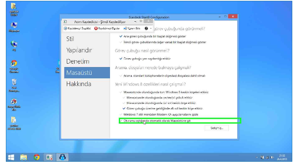The width and height of the screenshot is (299, 168).
Task: Open Chrome from the taskbar
Action: [37, 158]
